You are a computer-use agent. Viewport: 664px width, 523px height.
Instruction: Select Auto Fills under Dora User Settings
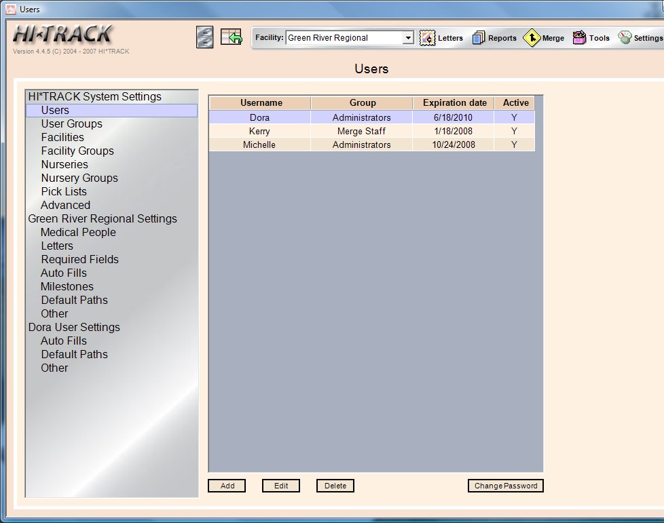pos(64,341)
